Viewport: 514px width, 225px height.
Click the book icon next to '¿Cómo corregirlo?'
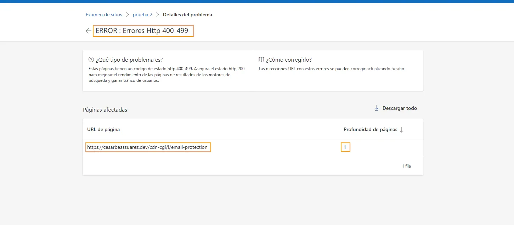pyautogui.click(x=261, y=60)
